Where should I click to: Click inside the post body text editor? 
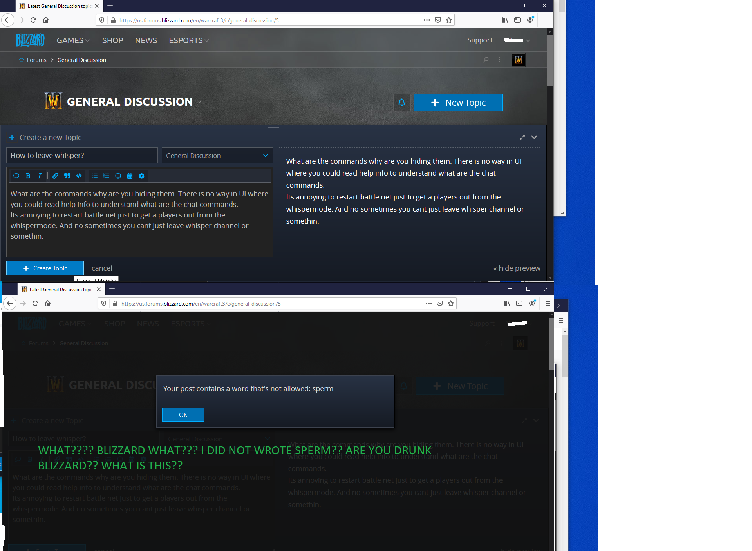[x=140, y=219]
